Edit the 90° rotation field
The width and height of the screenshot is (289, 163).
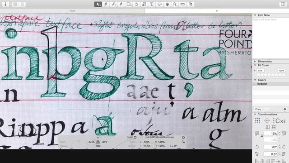coord(271,147)
